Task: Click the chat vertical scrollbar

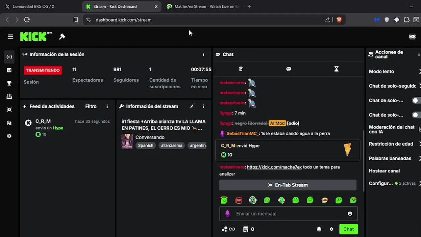Action: point(363,160)
